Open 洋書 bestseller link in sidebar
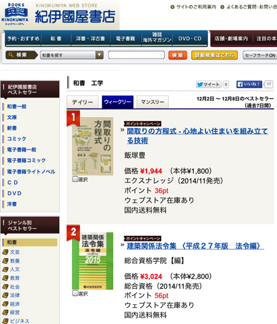 (12, 204)
